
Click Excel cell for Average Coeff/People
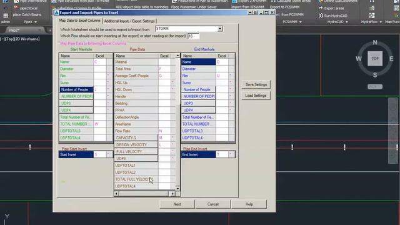(x=164, y=76)
